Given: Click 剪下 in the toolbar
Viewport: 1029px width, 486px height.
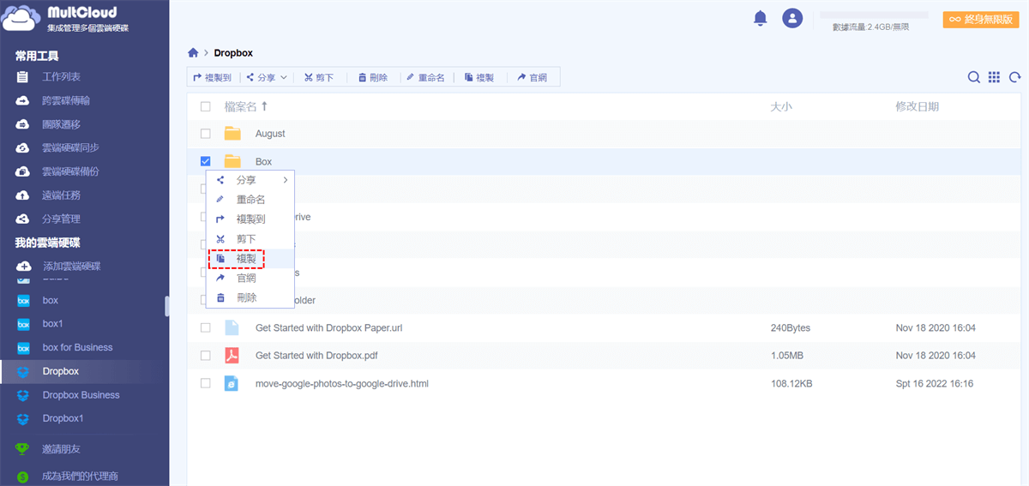Looking at the screenshot, I should tap(318, 77).
